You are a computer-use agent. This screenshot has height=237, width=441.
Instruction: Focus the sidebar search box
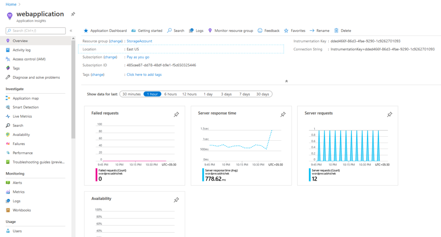click(37, 31)
